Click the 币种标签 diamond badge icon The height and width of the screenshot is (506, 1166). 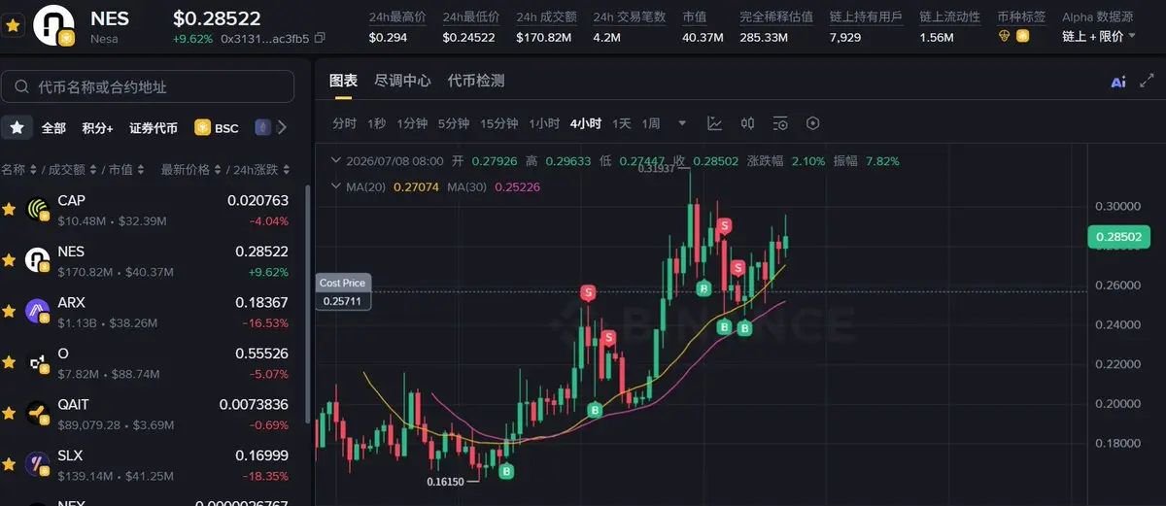[1005, 36]
